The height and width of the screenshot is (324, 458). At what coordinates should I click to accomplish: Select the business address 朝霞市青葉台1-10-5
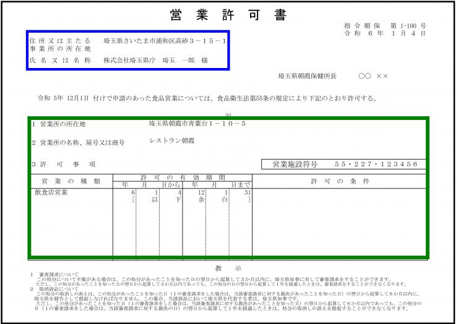click(x=197, y=124)
